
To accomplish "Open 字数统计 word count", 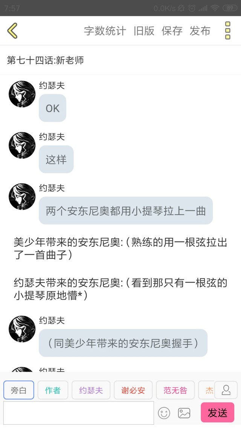I will 105,31.
